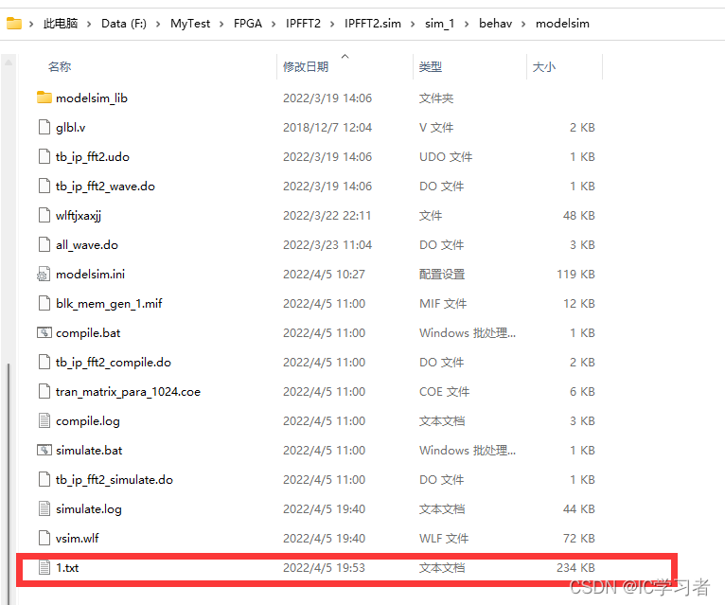
Task: Click the modelsim_lib folder icon
Action: click(44, 98)
